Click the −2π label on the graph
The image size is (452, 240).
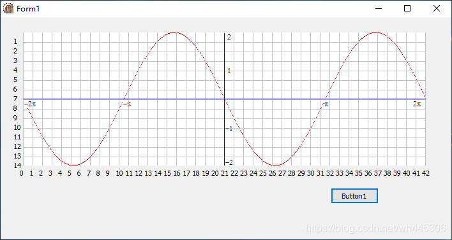tap(30, 104)
